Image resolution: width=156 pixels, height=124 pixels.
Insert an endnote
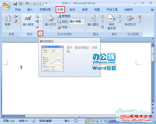pos(37,16)
